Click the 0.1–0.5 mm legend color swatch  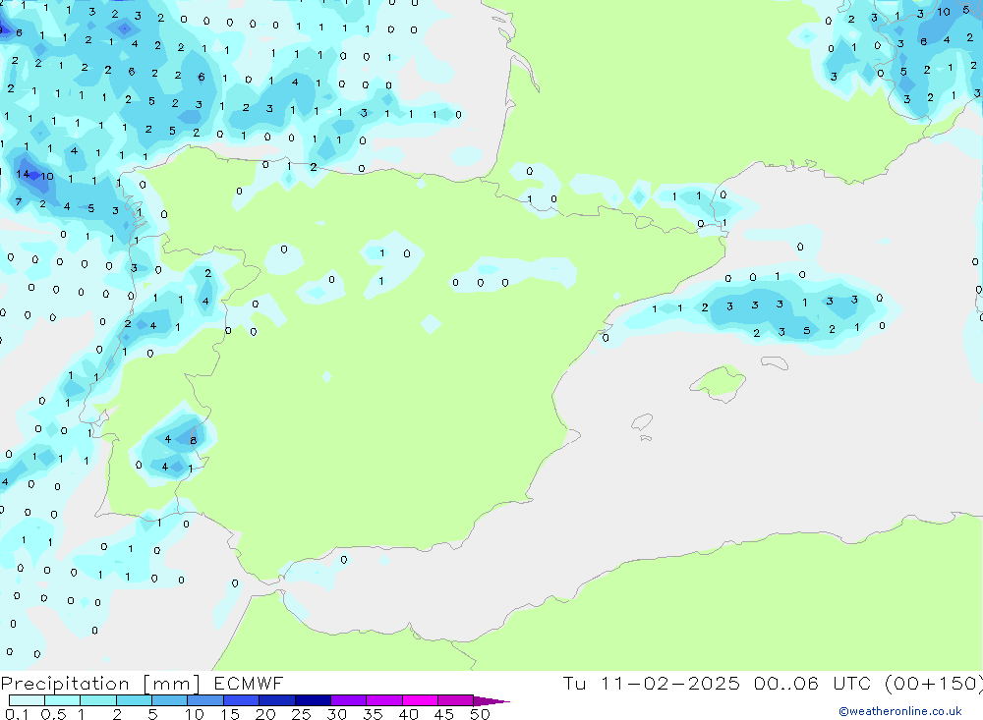pyautogui.click(x=27, y=700)
